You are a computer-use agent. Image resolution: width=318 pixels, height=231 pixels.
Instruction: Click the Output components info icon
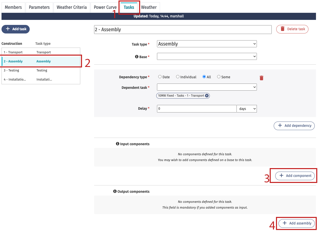[x=115, y=191]
